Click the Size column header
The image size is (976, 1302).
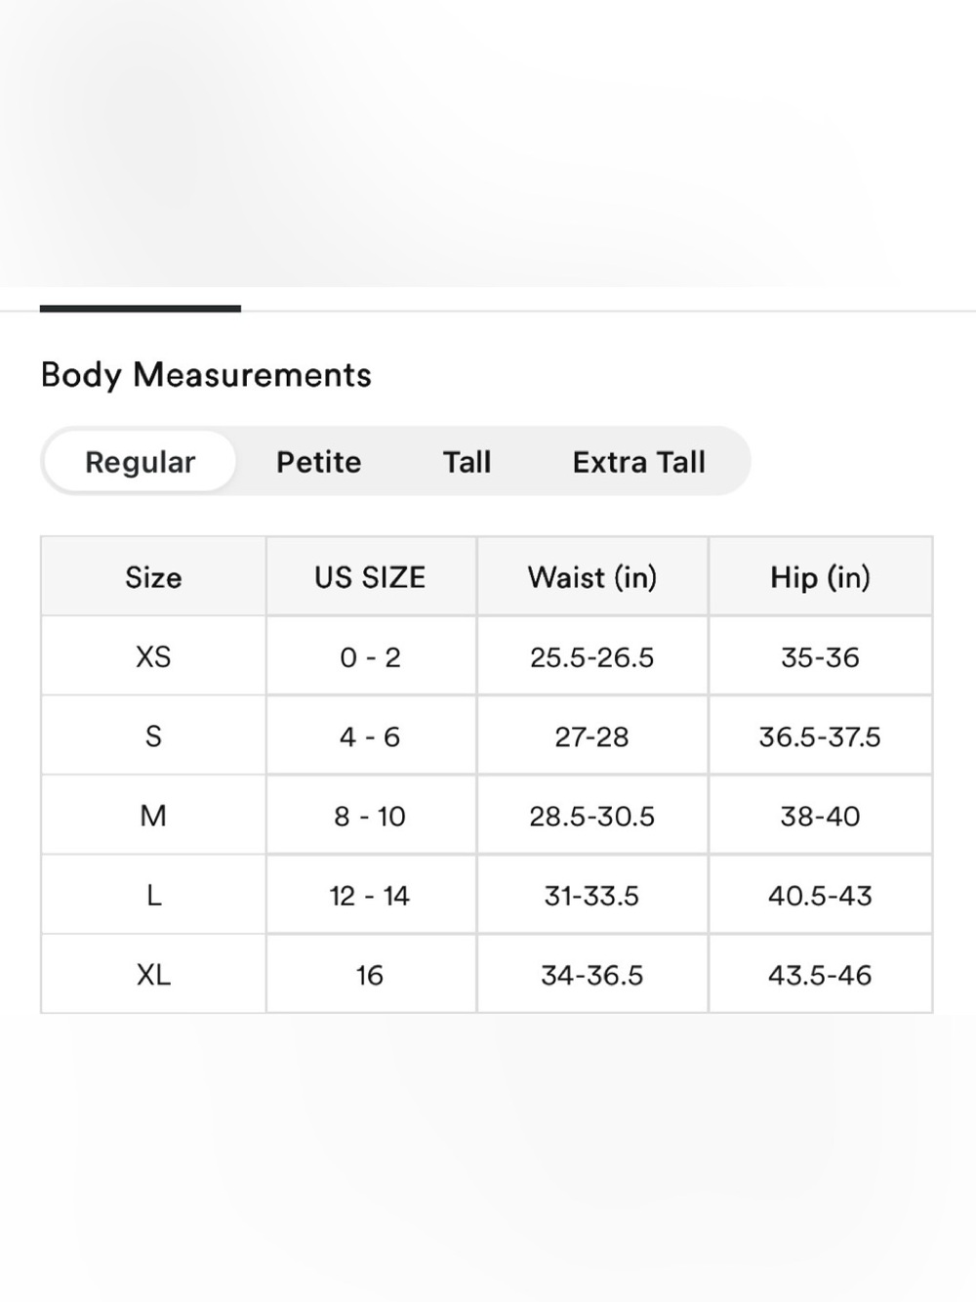[153, 576]
